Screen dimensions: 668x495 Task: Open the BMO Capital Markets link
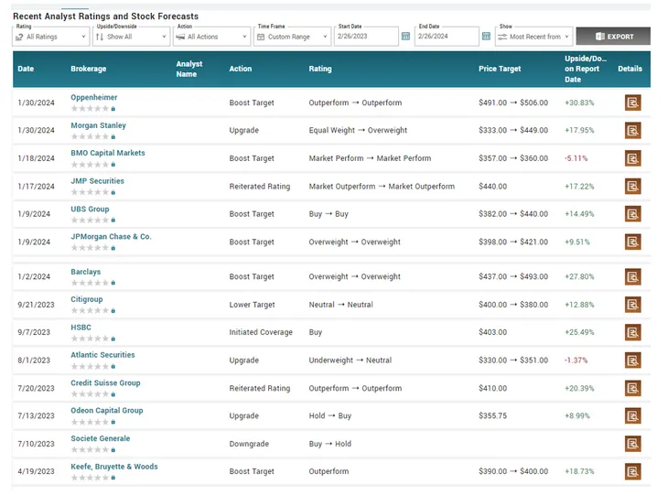pyautogui.click(x=108, y=153)
